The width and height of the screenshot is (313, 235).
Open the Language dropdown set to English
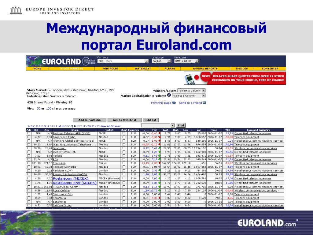(161, 61)
